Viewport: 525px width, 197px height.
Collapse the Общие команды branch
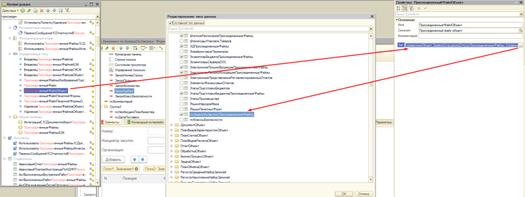pyautogui.click(x=9, y=117)
